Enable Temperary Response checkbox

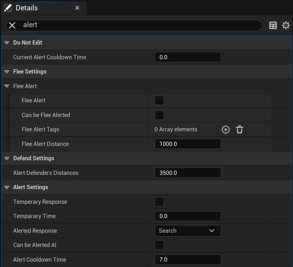pos(159,202)
